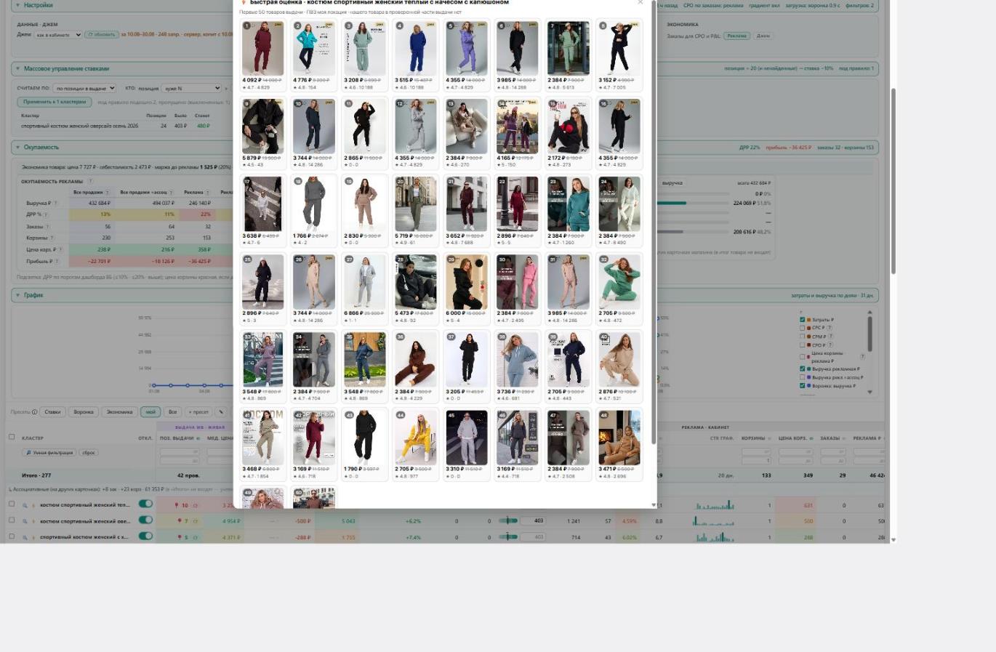Image resolution: width=996 pixels, height=652 pixels.
Task: Click the help icon next to CPM ₽
Action: (x=830, y=337)
